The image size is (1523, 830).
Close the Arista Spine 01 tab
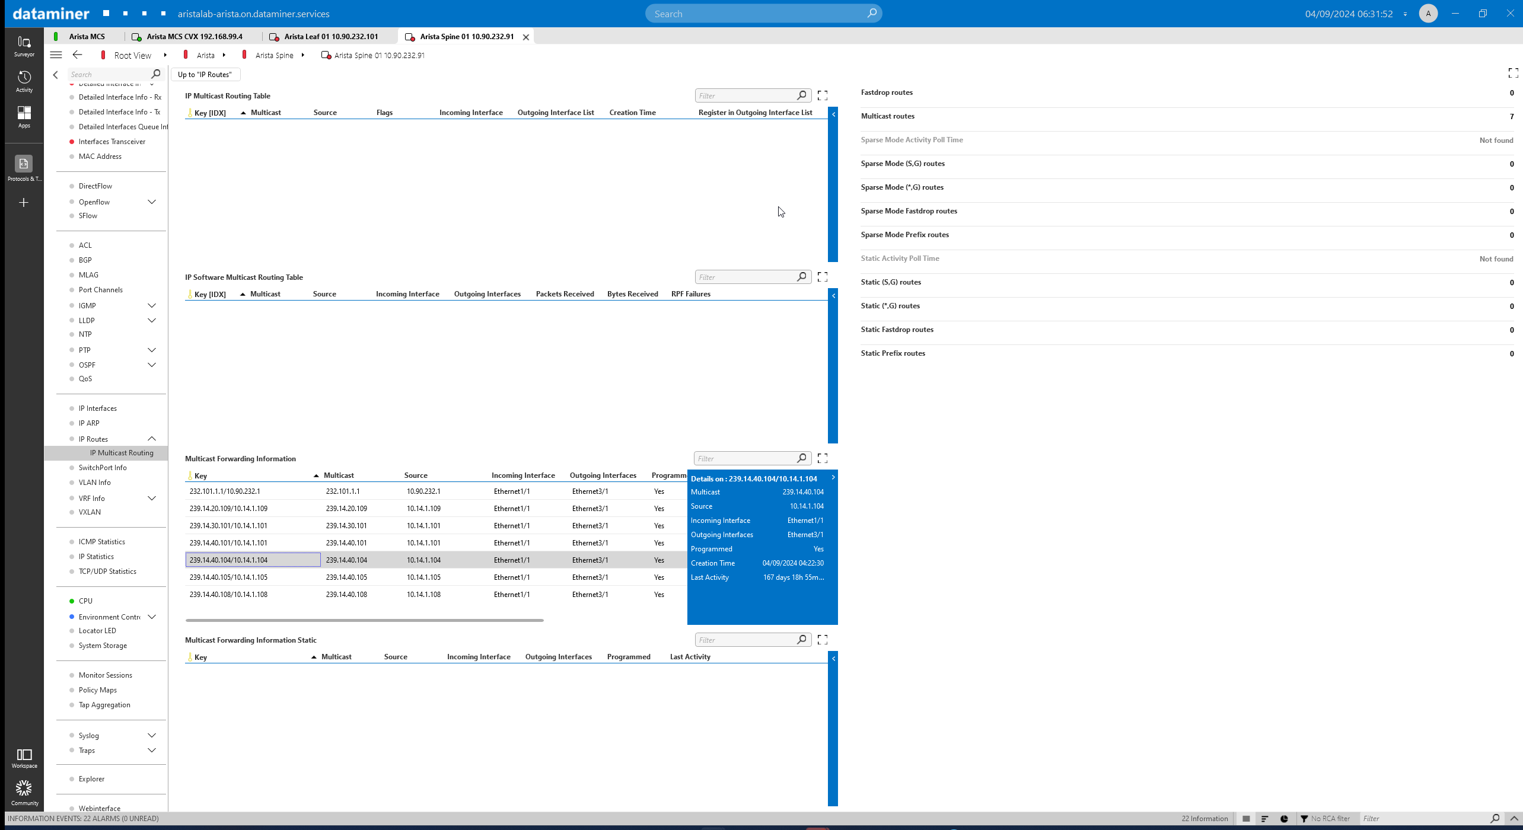[x=525, y=37]
